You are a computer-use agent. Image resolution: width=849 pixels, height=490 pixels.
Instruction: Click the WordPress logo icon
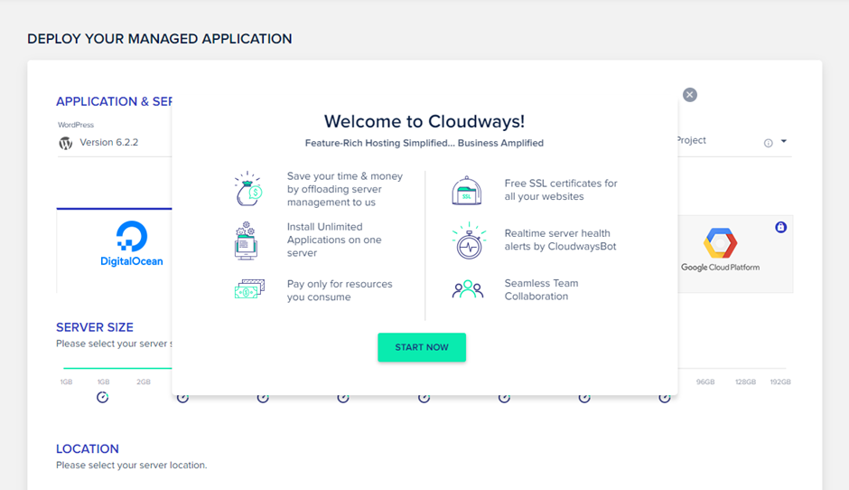tap(65, 143)
